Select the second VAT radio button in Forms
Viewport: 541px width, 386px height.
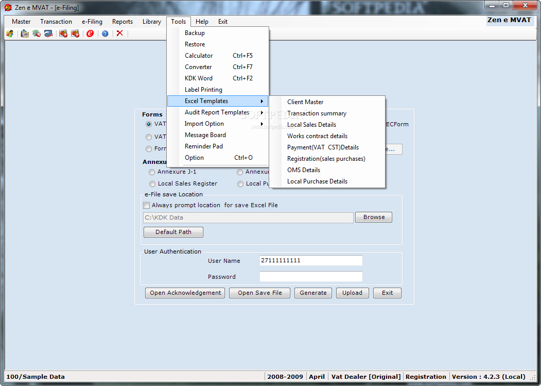149,137
